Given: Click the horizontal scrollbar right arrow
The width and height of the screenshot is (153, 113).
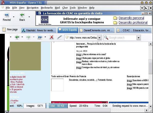Looking at the screenshot, I should coord(146,110).
